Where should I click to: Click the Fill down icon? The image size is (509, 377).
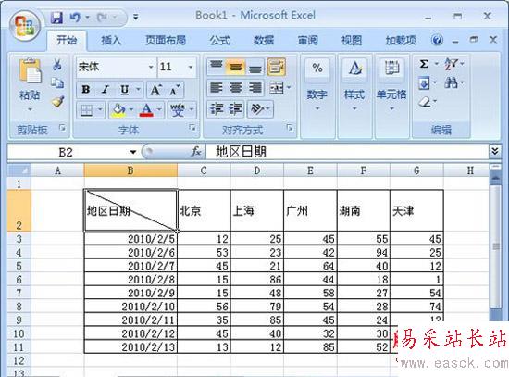point(424,83)
